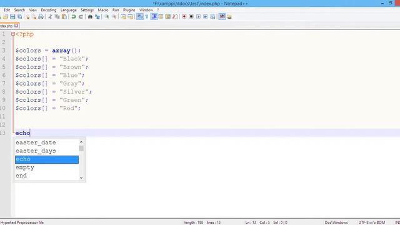400x225 pixels.
Task: Click the Function List icon
Action: 175,17
